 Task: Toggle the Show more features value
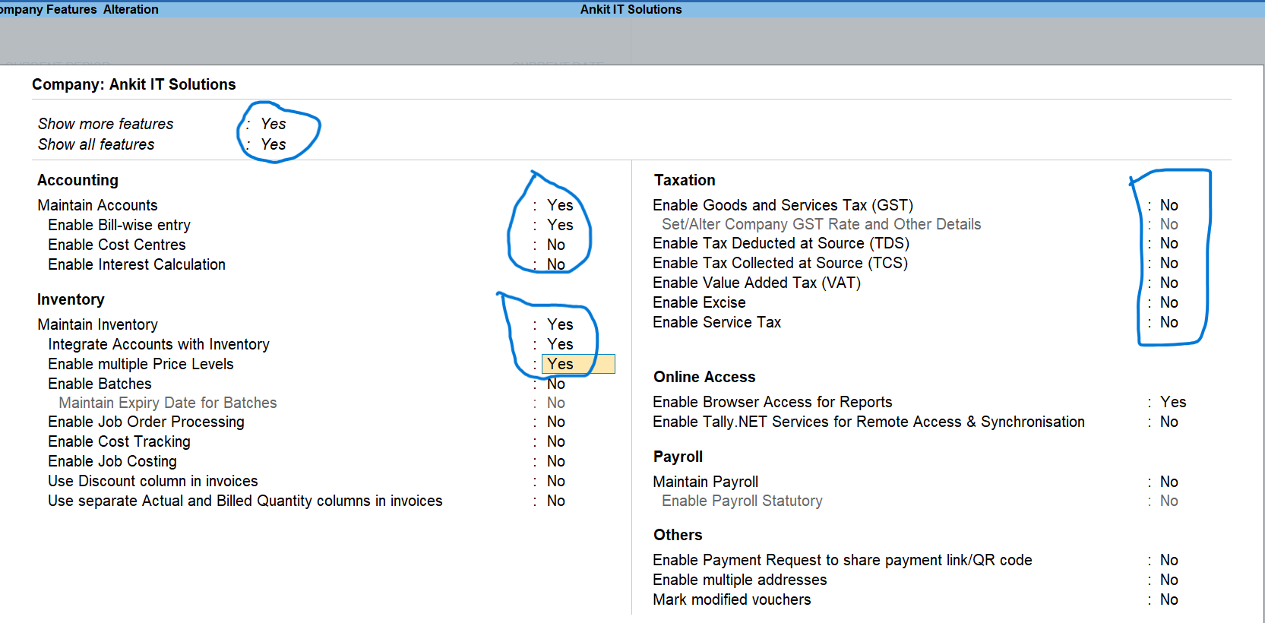click(273, 124)
